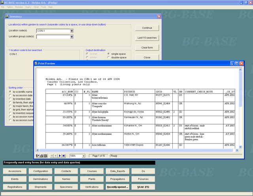253x196 pixels.
Task: Jump to last page in Print Preview
Action: (64, 156)
